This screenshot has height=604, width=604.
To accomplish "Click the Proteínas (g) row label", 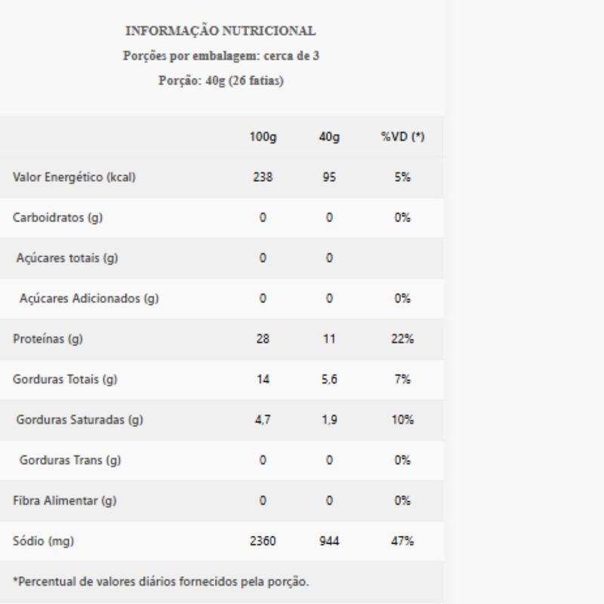I will coord(48,339).
